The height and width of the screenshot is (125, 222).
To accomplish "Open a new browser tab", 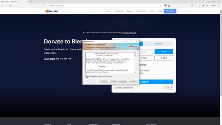I will (x=31, y=2).
